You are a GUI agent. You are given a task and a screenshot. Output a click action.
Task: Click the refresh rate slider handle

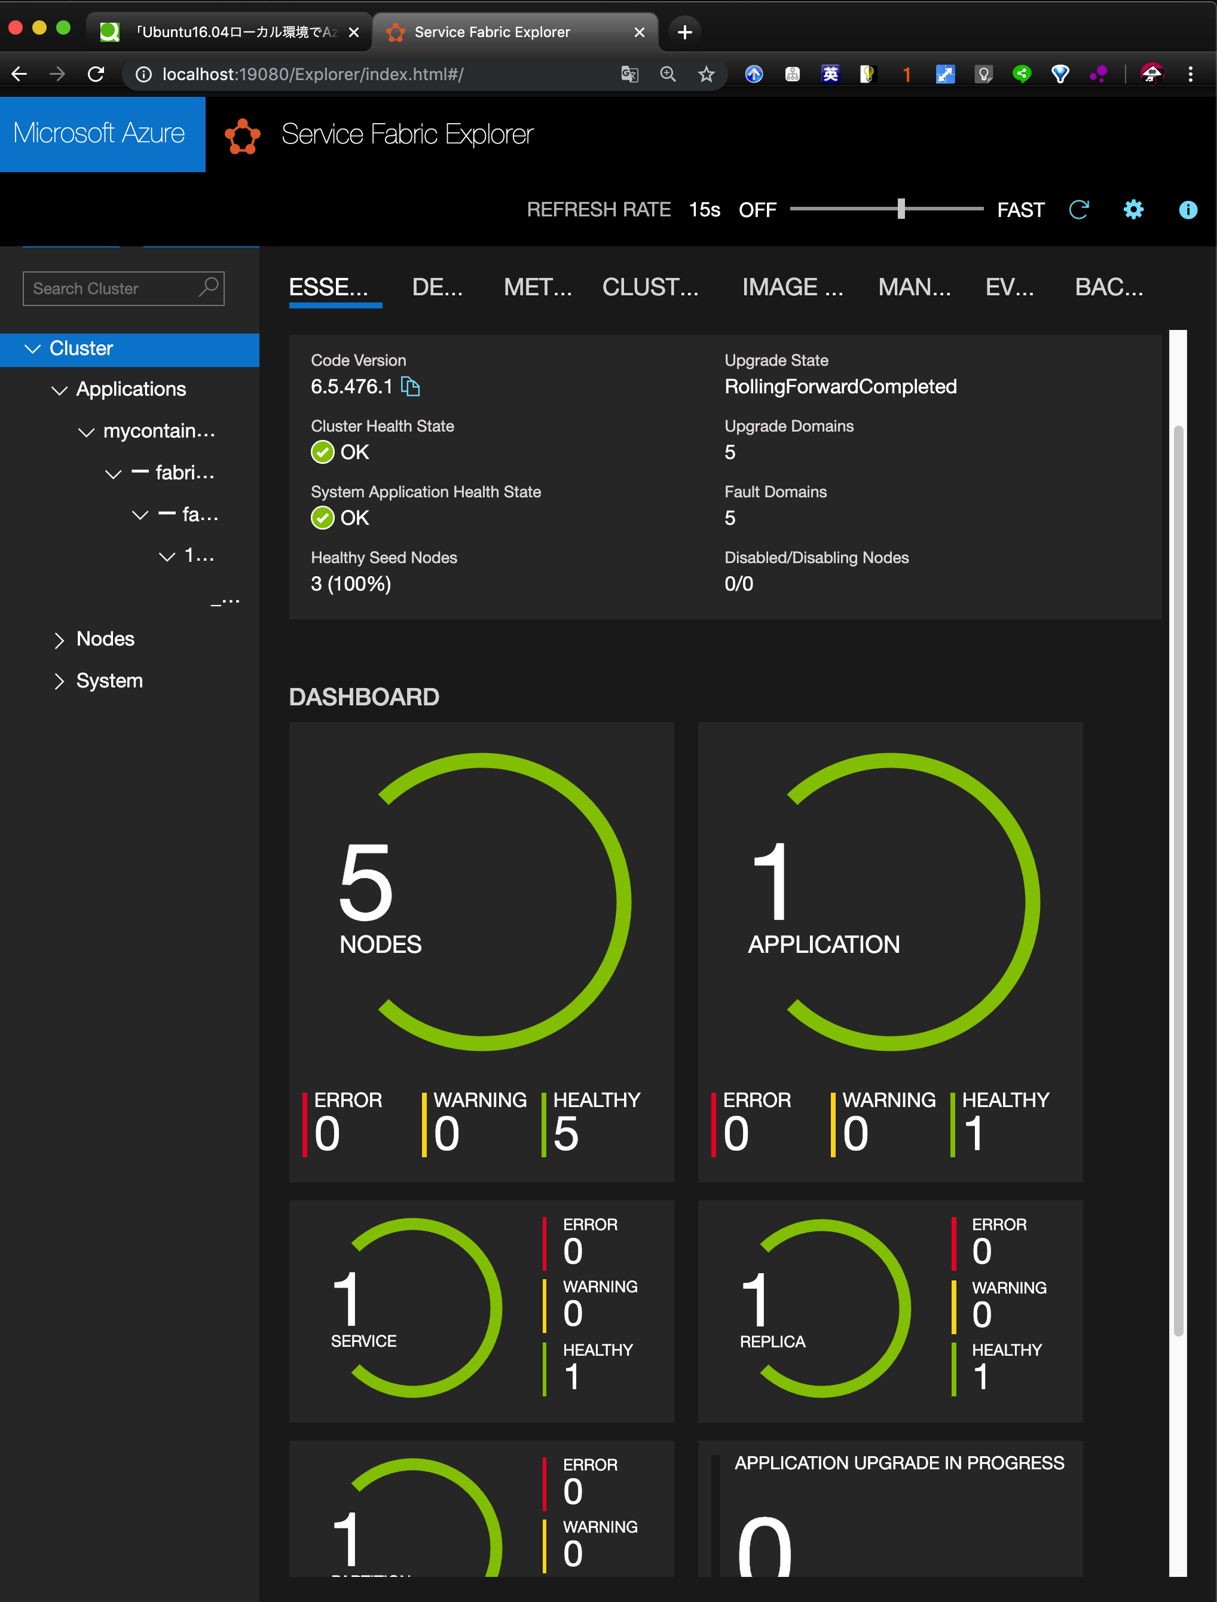[x=901, y=209]
